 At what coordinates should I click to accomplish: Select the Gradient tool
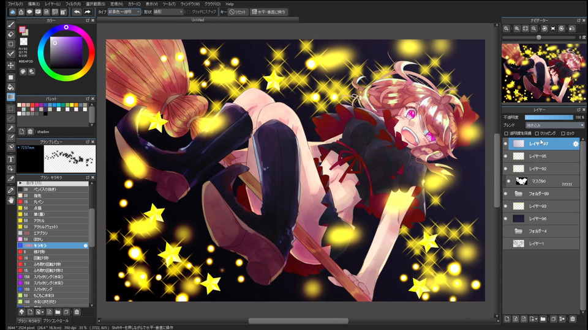coord(11,97)
